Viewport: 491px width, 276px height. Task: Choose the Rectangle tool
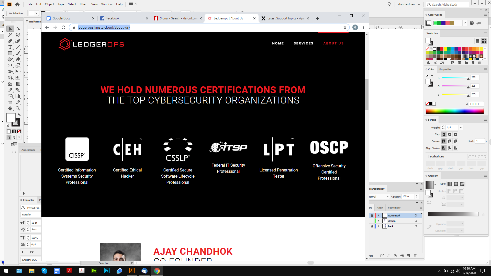click(x=10, y=53)
